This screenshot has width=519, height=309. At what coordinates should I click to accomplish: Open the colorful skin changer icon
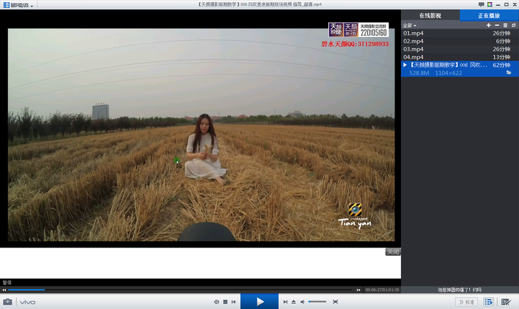pyautogui.click(x=490, y=5)
